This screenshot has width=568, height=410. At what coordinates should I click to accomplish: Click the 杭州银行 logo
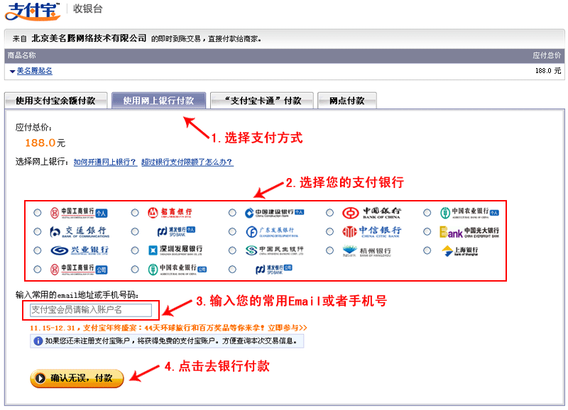[x=366, y=251]
